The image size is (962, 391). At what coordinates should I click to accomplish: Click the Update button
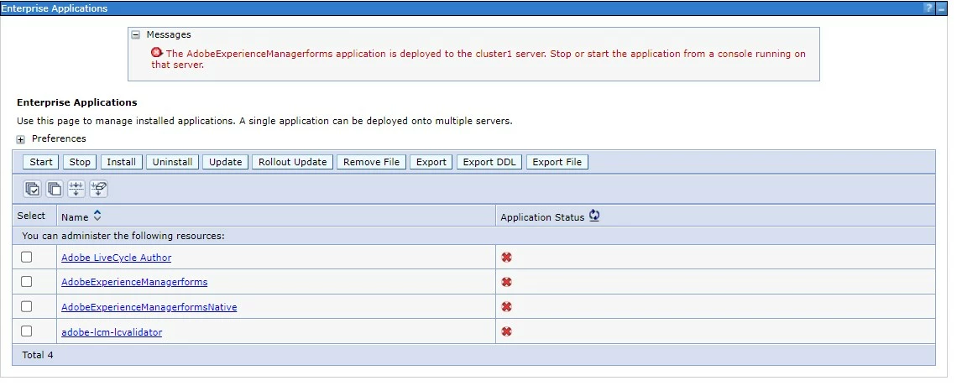[x=225, y=162]
